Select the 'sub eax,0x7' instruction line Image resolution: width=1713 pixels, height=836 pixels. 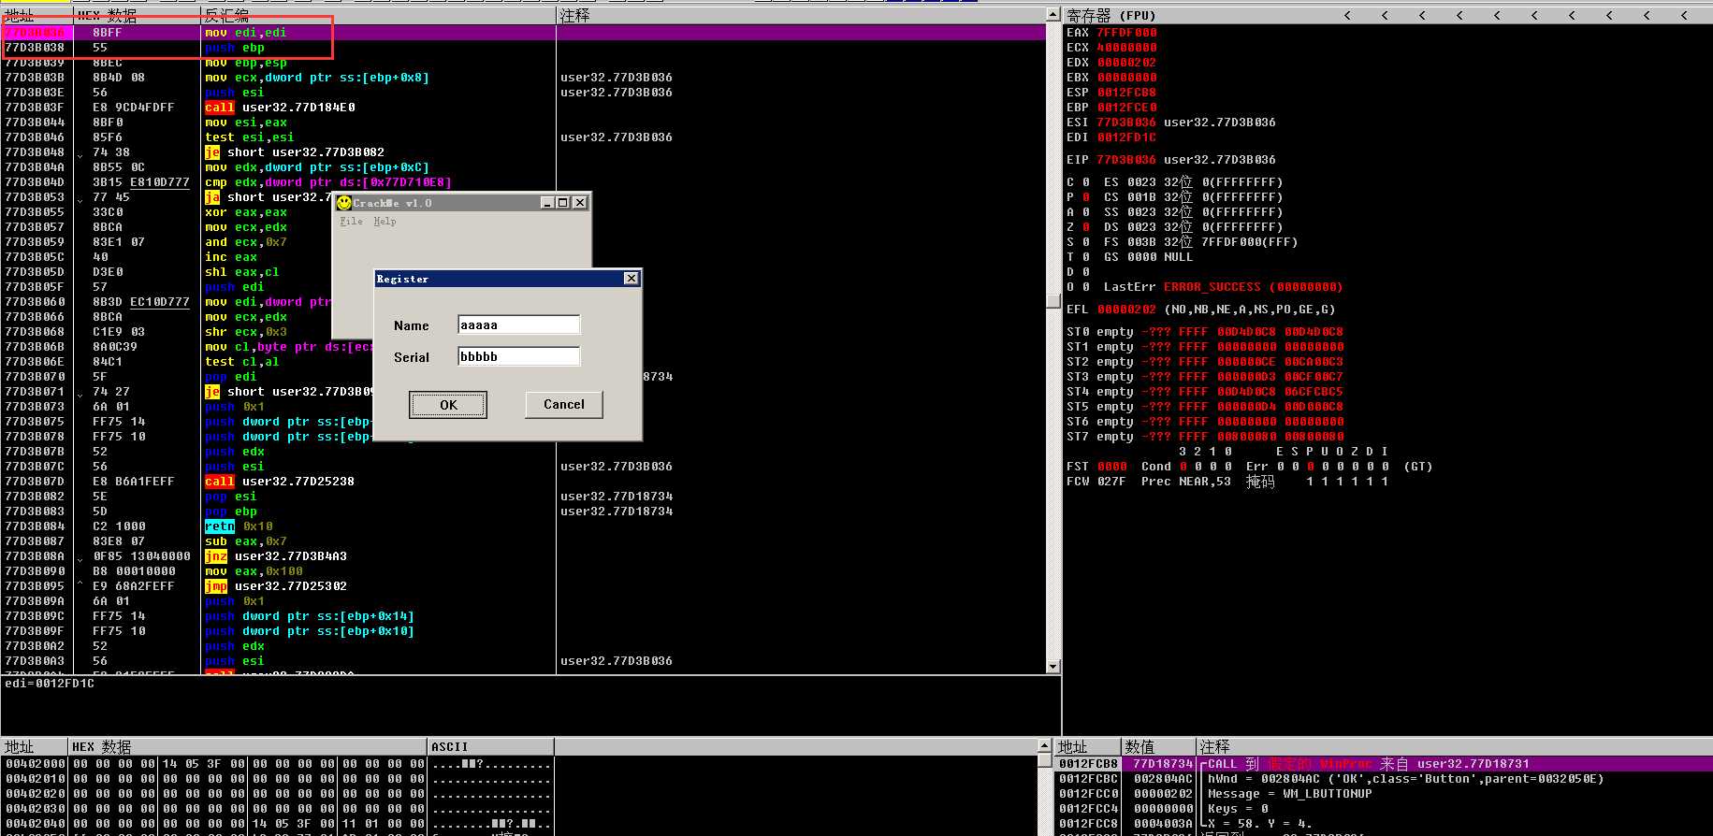click(x=246, y=541)
